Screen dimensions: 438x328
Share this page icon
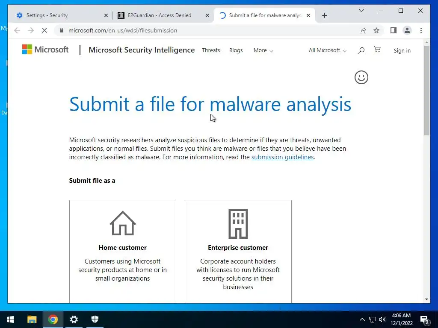tap(363, 30)
